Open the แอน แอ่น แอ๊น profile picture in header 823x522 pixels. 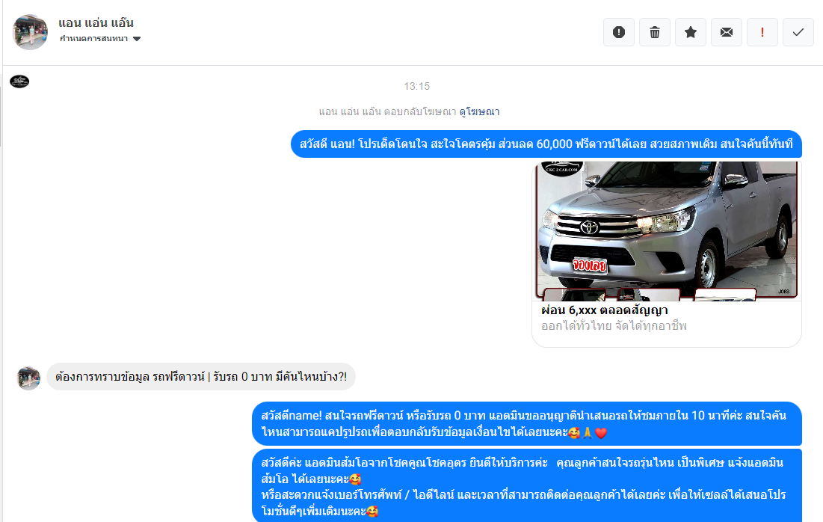(30, 32)
